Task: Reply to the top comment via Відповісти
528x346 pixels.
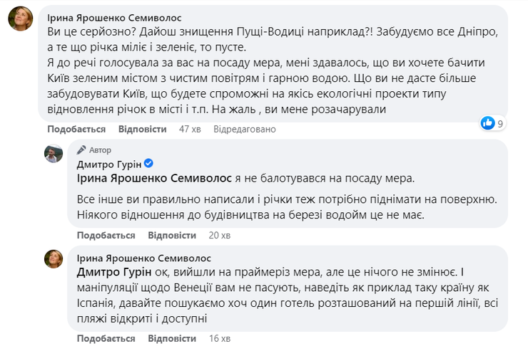Action: 143,129
